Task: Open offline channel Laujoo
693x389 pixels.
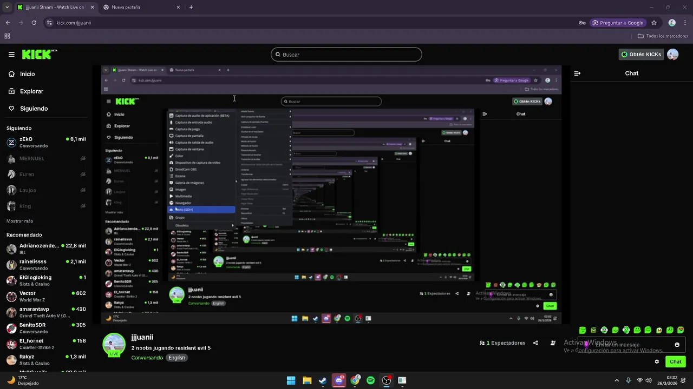Action: 46,190
